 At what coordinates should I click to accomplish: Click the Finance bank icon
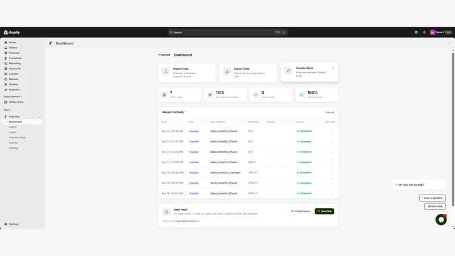[6, 84]
